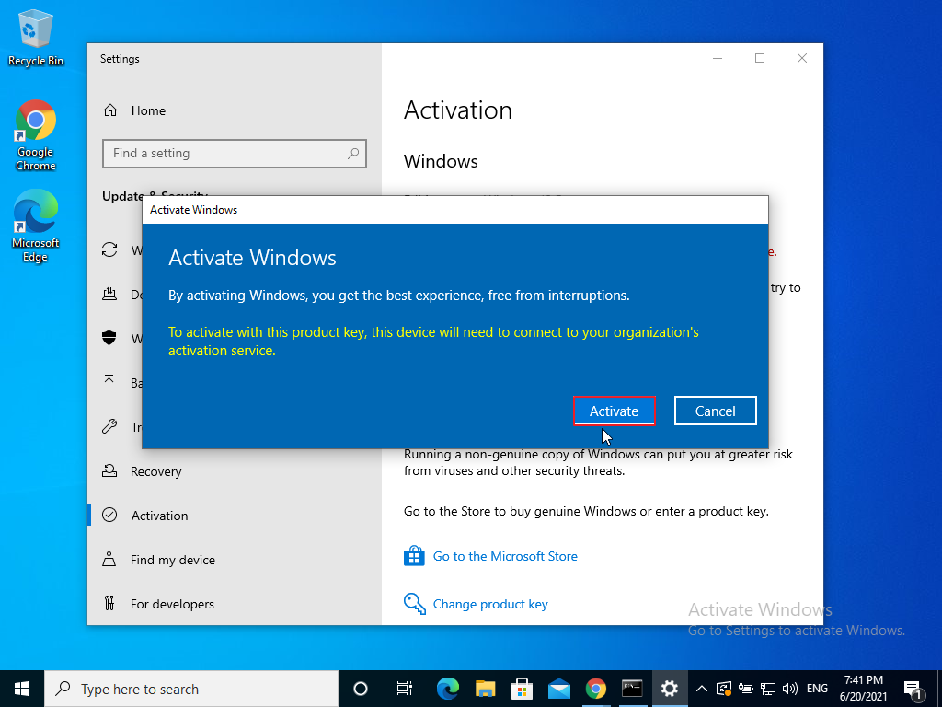The image size is (942, 707).
Task: Open File Explorer from the taskbar
Action: 485,689
